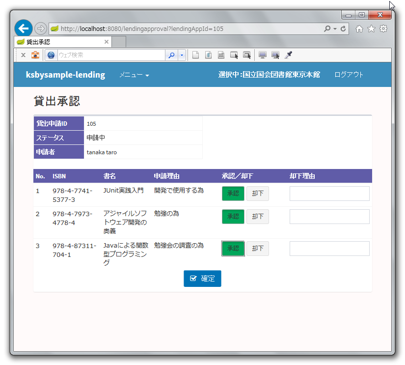
Task: Click the stacked windows with cursor icon
Action: pyautogui.click(x=247, y=55)
